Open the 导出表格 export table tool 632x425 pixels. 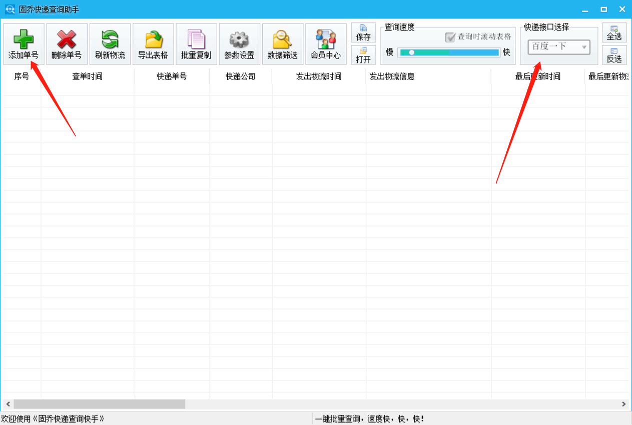click(153, 43)
